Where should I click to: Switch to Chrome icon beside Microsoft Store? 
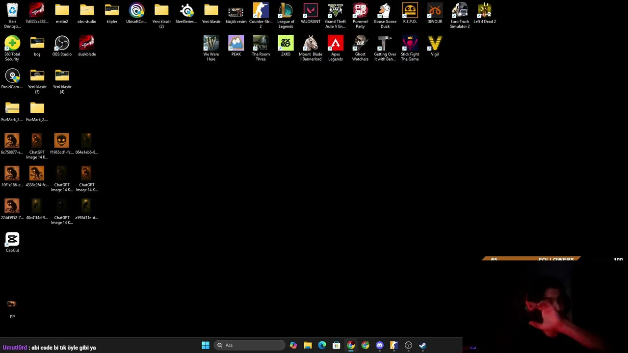351,345
